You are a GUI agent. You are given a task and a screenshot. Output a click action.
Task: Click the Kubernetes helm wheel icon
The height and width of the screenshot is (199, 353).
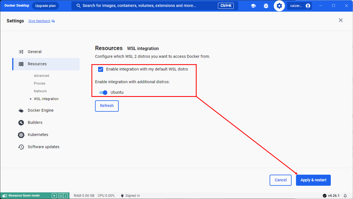pyautogui.click(x=21, y=135)
